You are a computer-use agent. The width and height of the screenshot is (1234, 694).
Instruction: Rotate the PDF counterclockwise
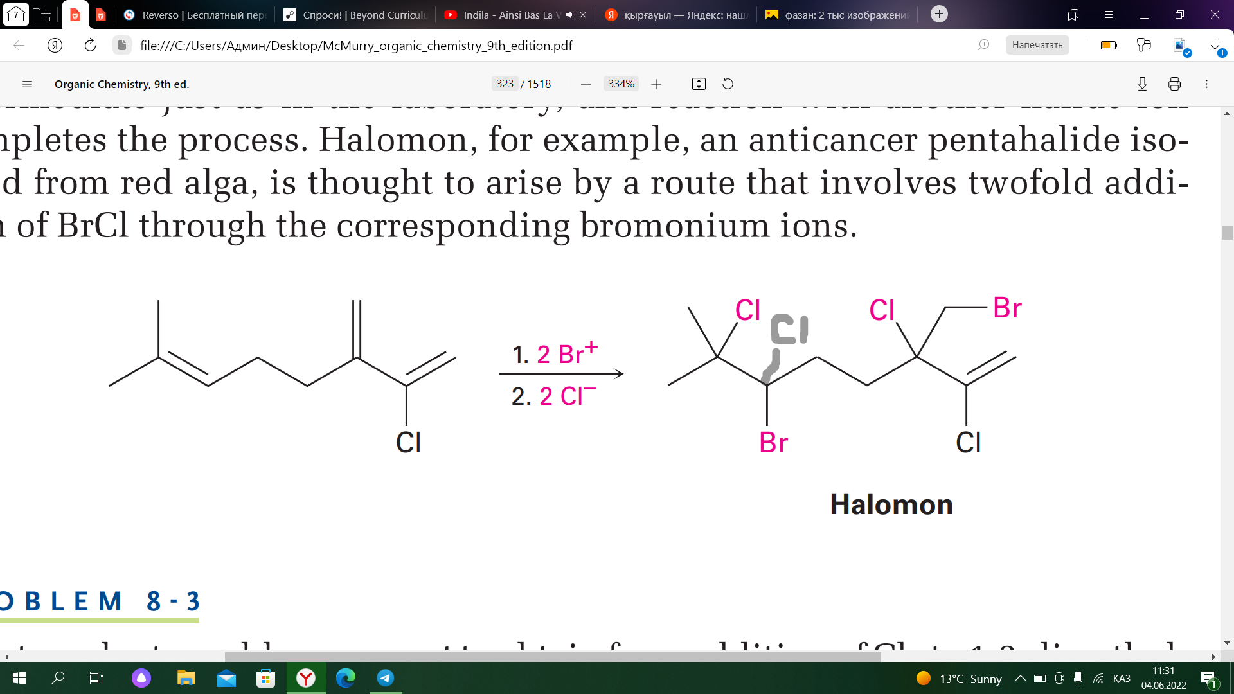(728, 84)
